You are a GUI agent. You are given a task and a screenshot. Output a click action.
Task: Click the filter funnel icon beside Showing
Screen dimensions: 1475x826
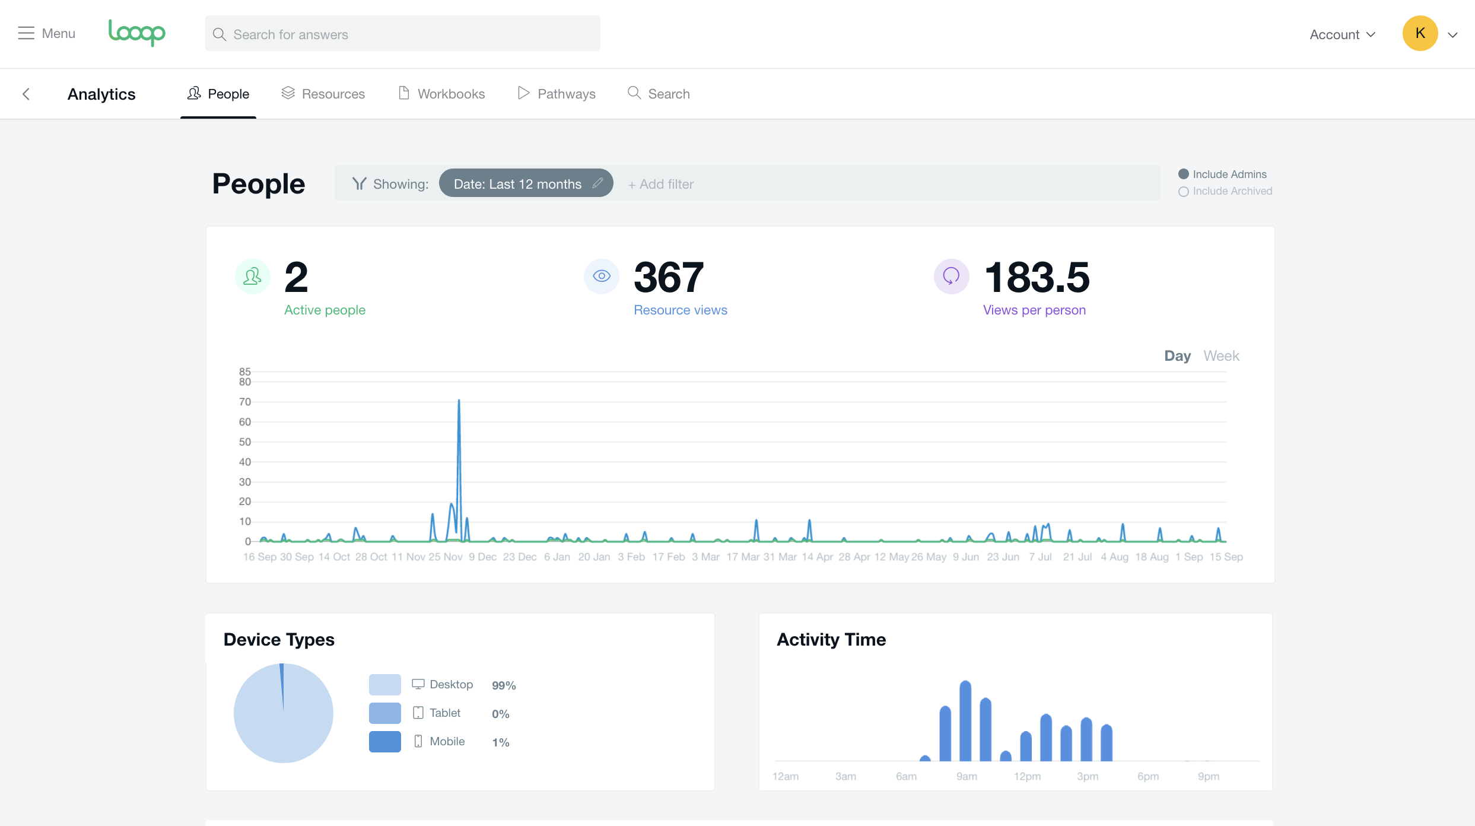[359, 184]
